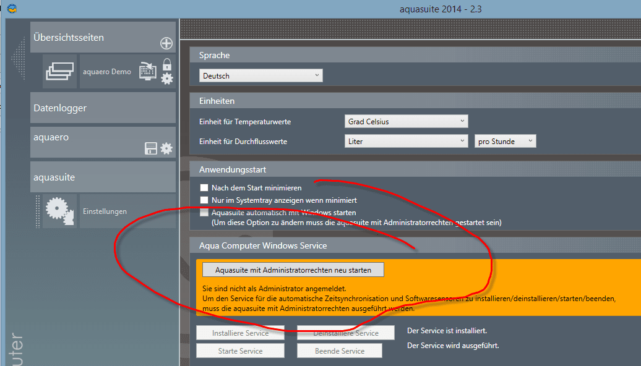
Task: Open the Einstellungen gears icon
Action: point(59,211)
